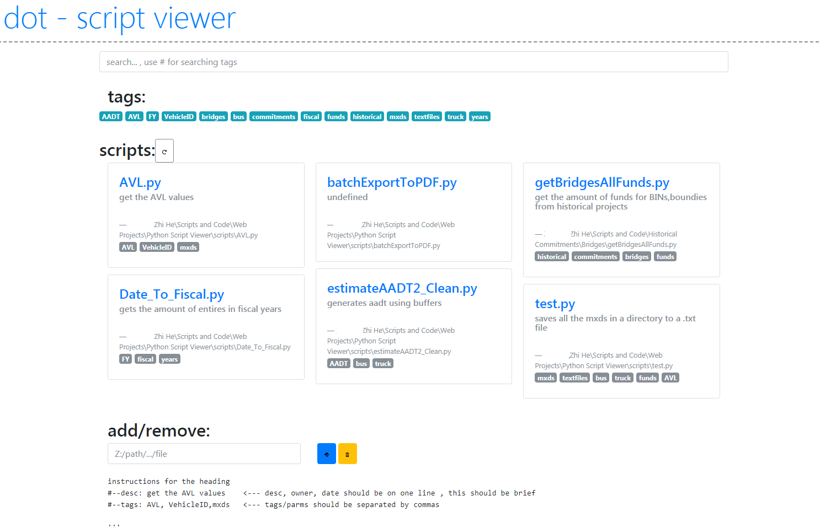Screen dimensions: 820x528
Task: Click VehicleID tag on AVL.py card
Action: [x=157, y=247]
